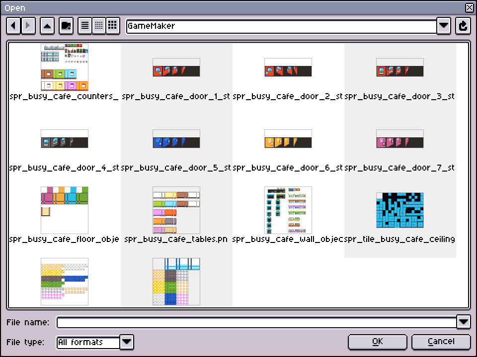This screenshot has height=357, width=477.
Task: Select the spr_busy_cafe_door_5 blue door thumbnail
Action: tap(176, 139)
